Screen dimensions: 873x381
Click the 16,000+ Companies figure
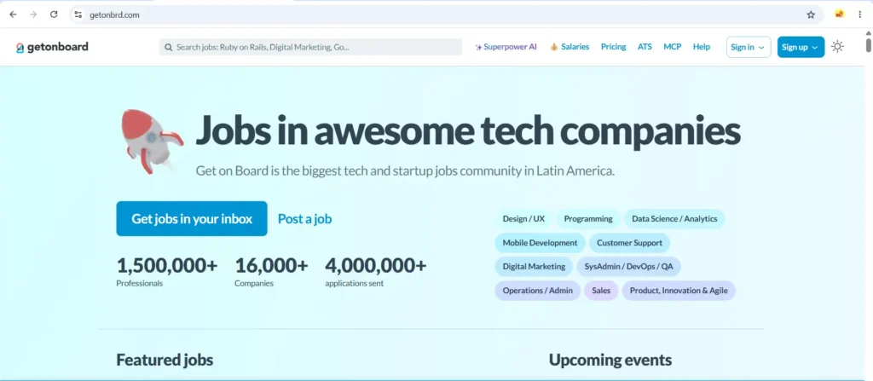271,272
